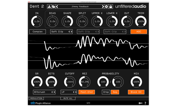Click the Dent 2 title

(x=37, y=6)
